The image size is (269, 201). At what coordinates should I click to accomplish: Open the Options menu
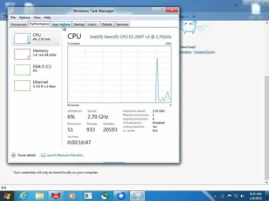tap(25, 18)
